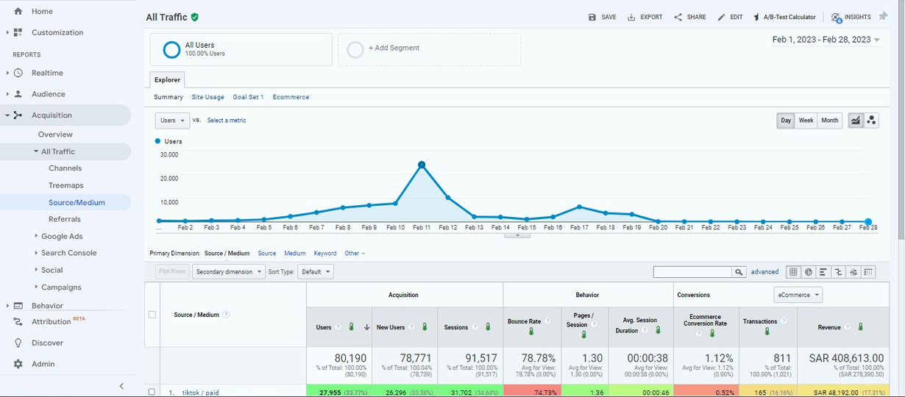
Task: Set primary dimension to Medium
Action: [295, 254]
